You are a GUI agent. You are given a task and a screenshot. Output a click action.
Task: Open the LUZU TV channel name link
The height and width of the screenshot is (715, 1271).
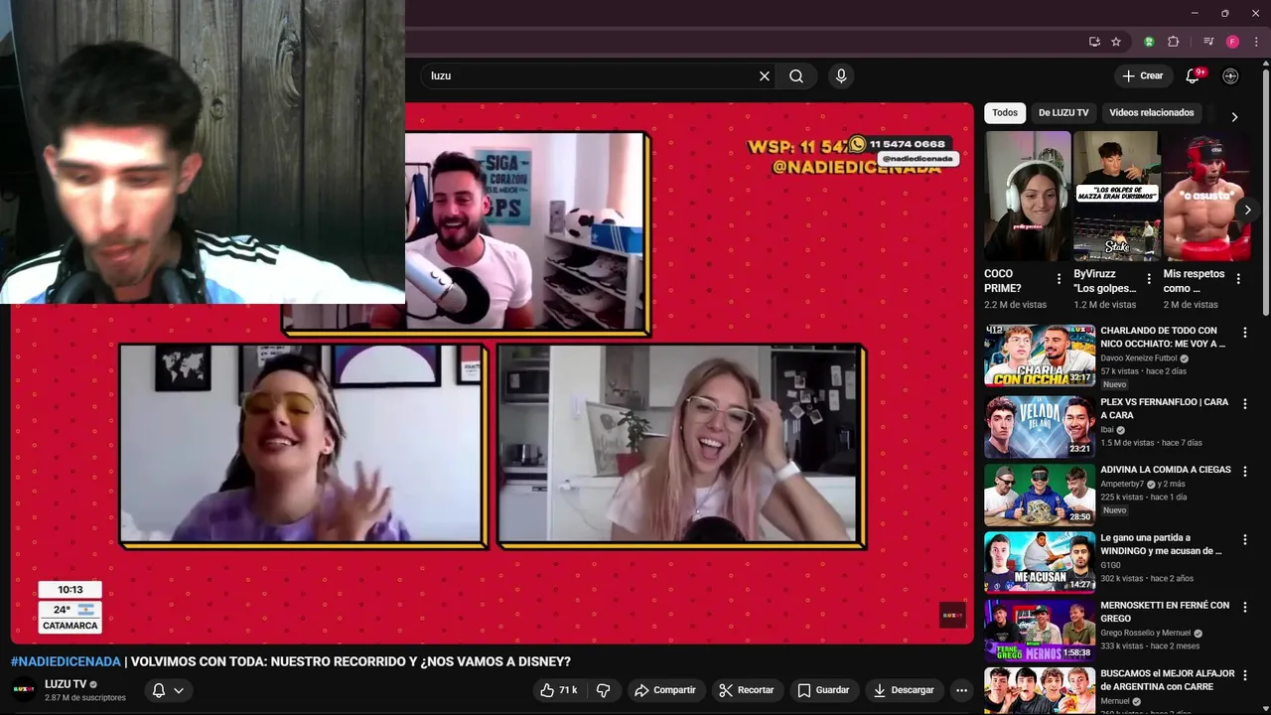click(66, 684)
